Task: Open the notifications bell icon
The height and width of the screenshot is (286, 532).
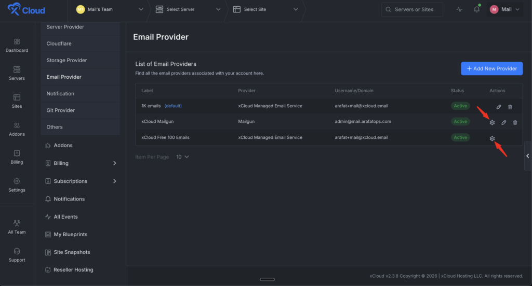Action: point(476,9)
